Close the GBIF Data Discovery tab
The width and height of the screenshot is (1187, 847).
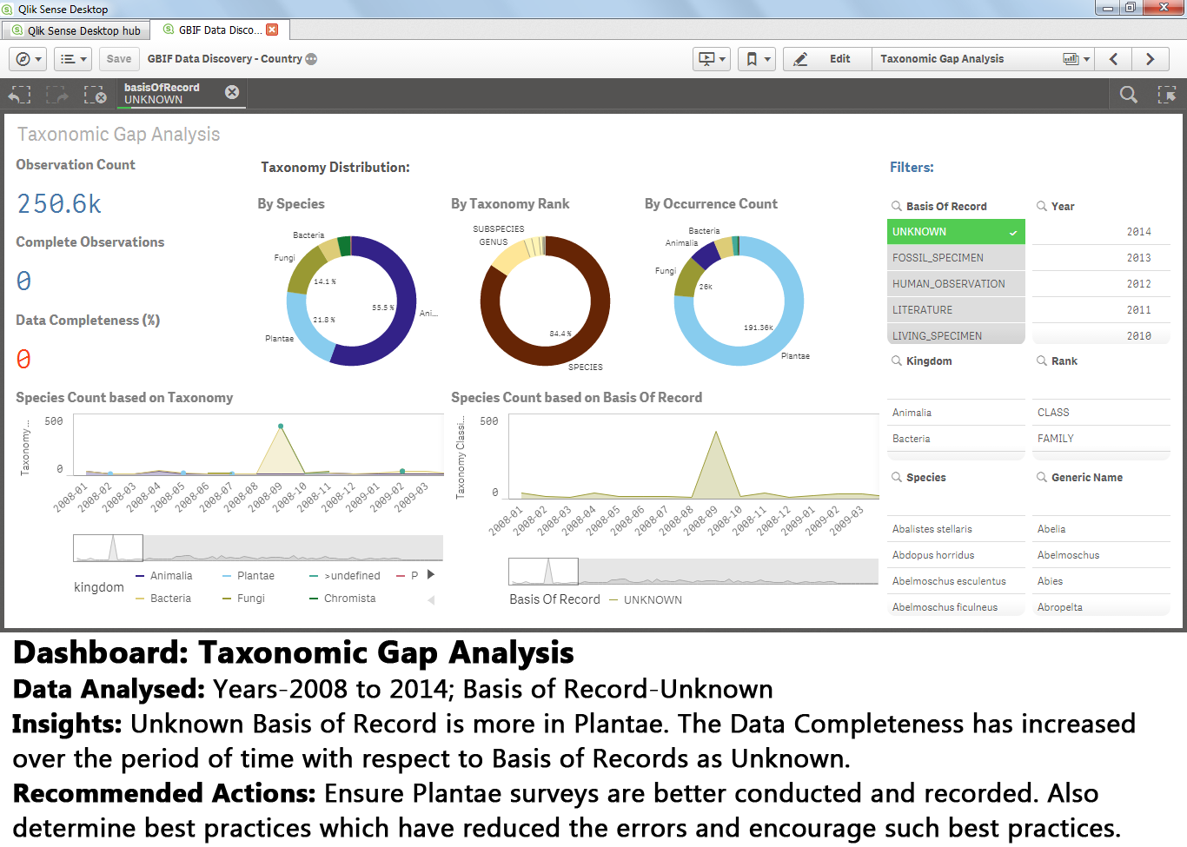coord(272,30)
